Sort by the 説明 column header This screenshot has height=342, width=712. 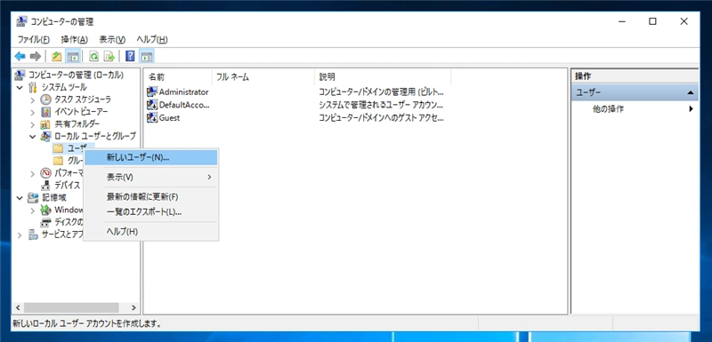pos(383,77)
